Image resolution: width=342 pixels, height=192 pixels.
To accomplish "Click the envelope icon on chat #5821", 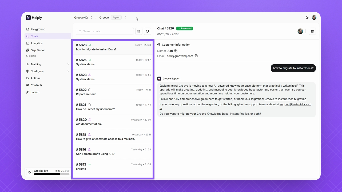I will click(x=89, y=105).
